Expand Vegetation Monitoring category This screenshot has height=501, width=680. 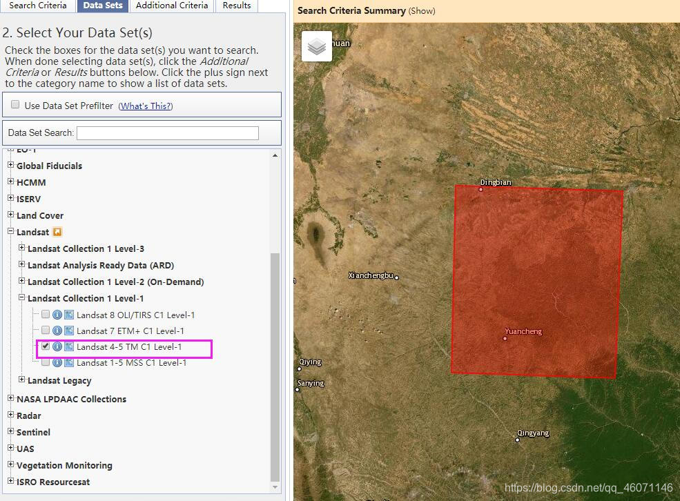(x=11, y=464)
